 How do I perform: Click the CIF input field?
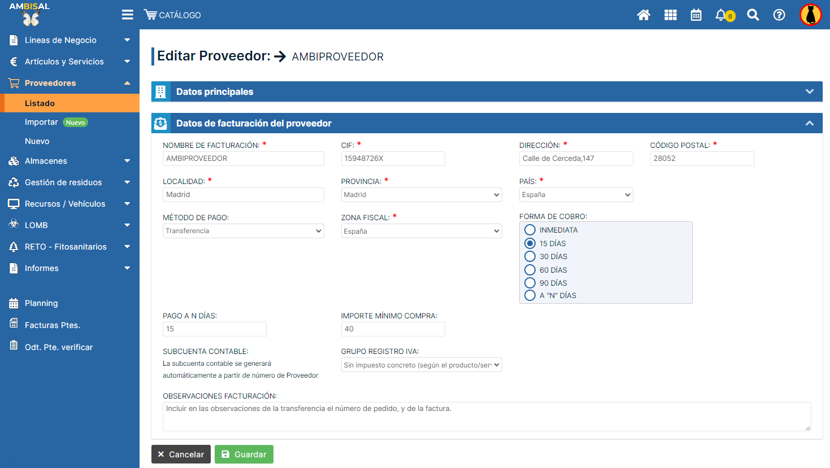click(x=393, y=159)
